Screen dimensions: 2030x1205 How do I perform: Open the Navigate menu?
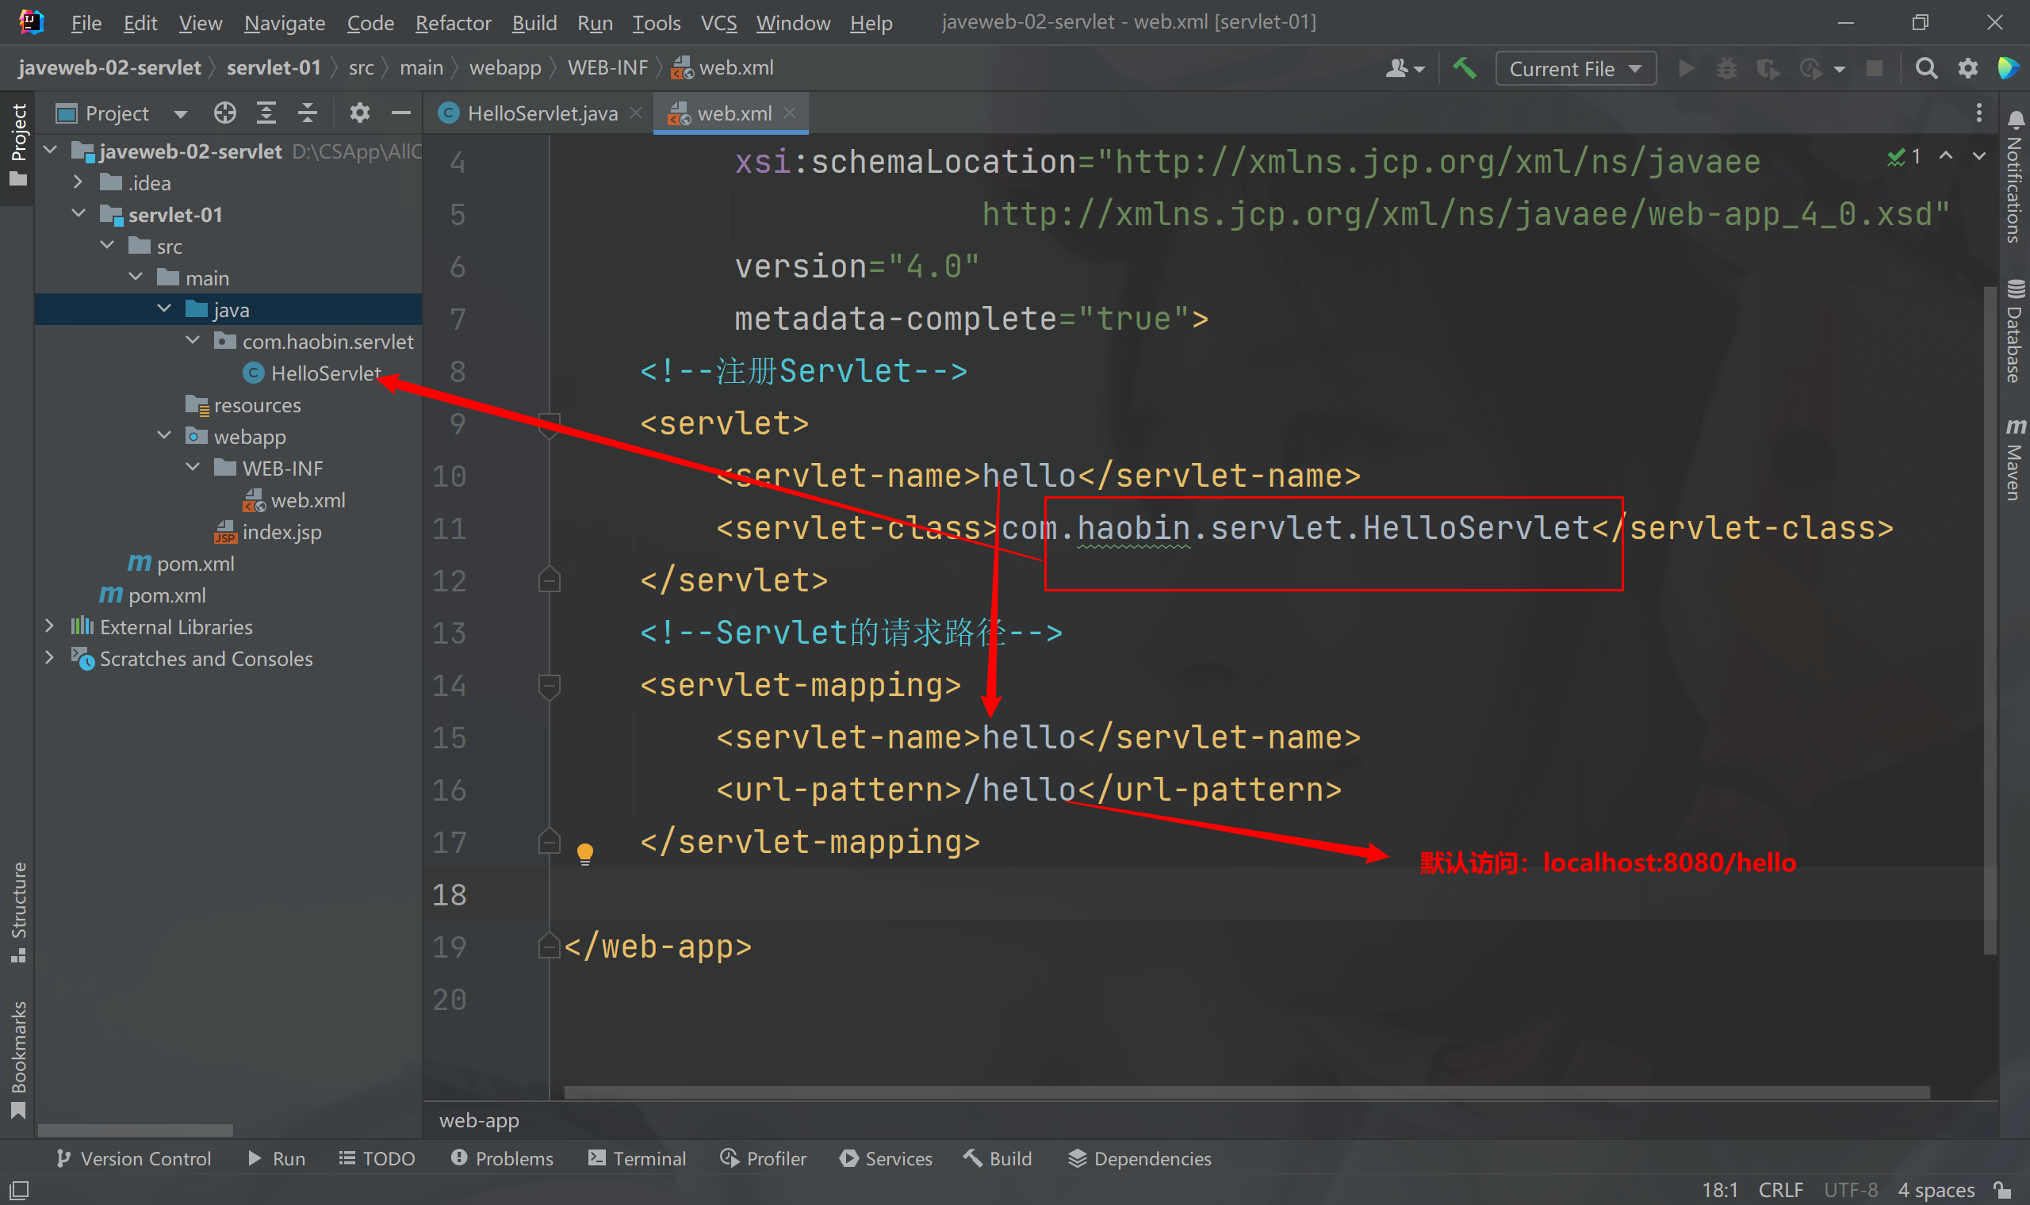point(284,23)
